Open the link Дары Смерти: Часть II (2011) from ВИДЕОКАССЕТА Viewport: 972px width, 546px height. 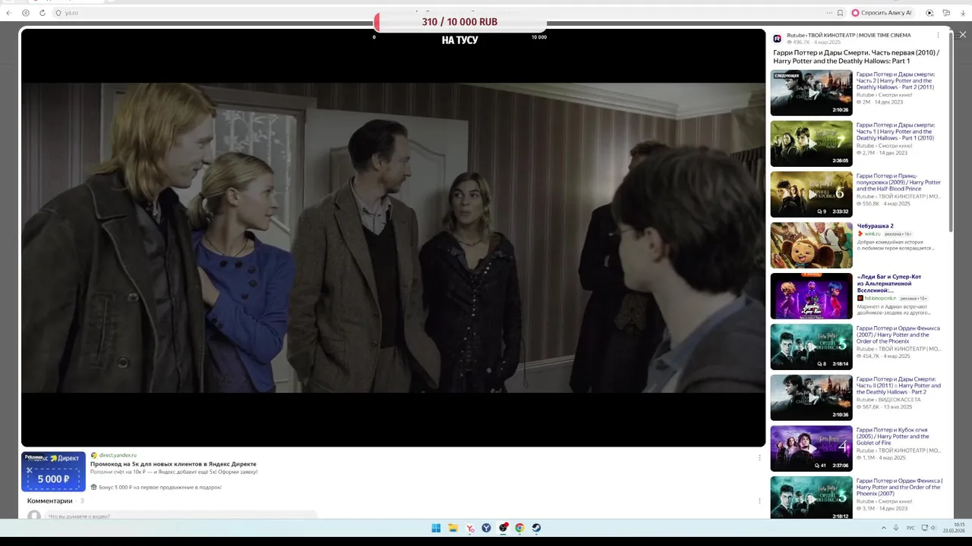pos(898,385)
